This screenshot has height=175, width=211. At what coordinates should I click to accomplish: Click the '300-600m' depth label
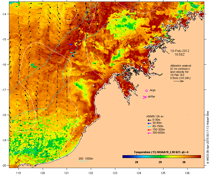pyautogui.click(x=159, y=133)
